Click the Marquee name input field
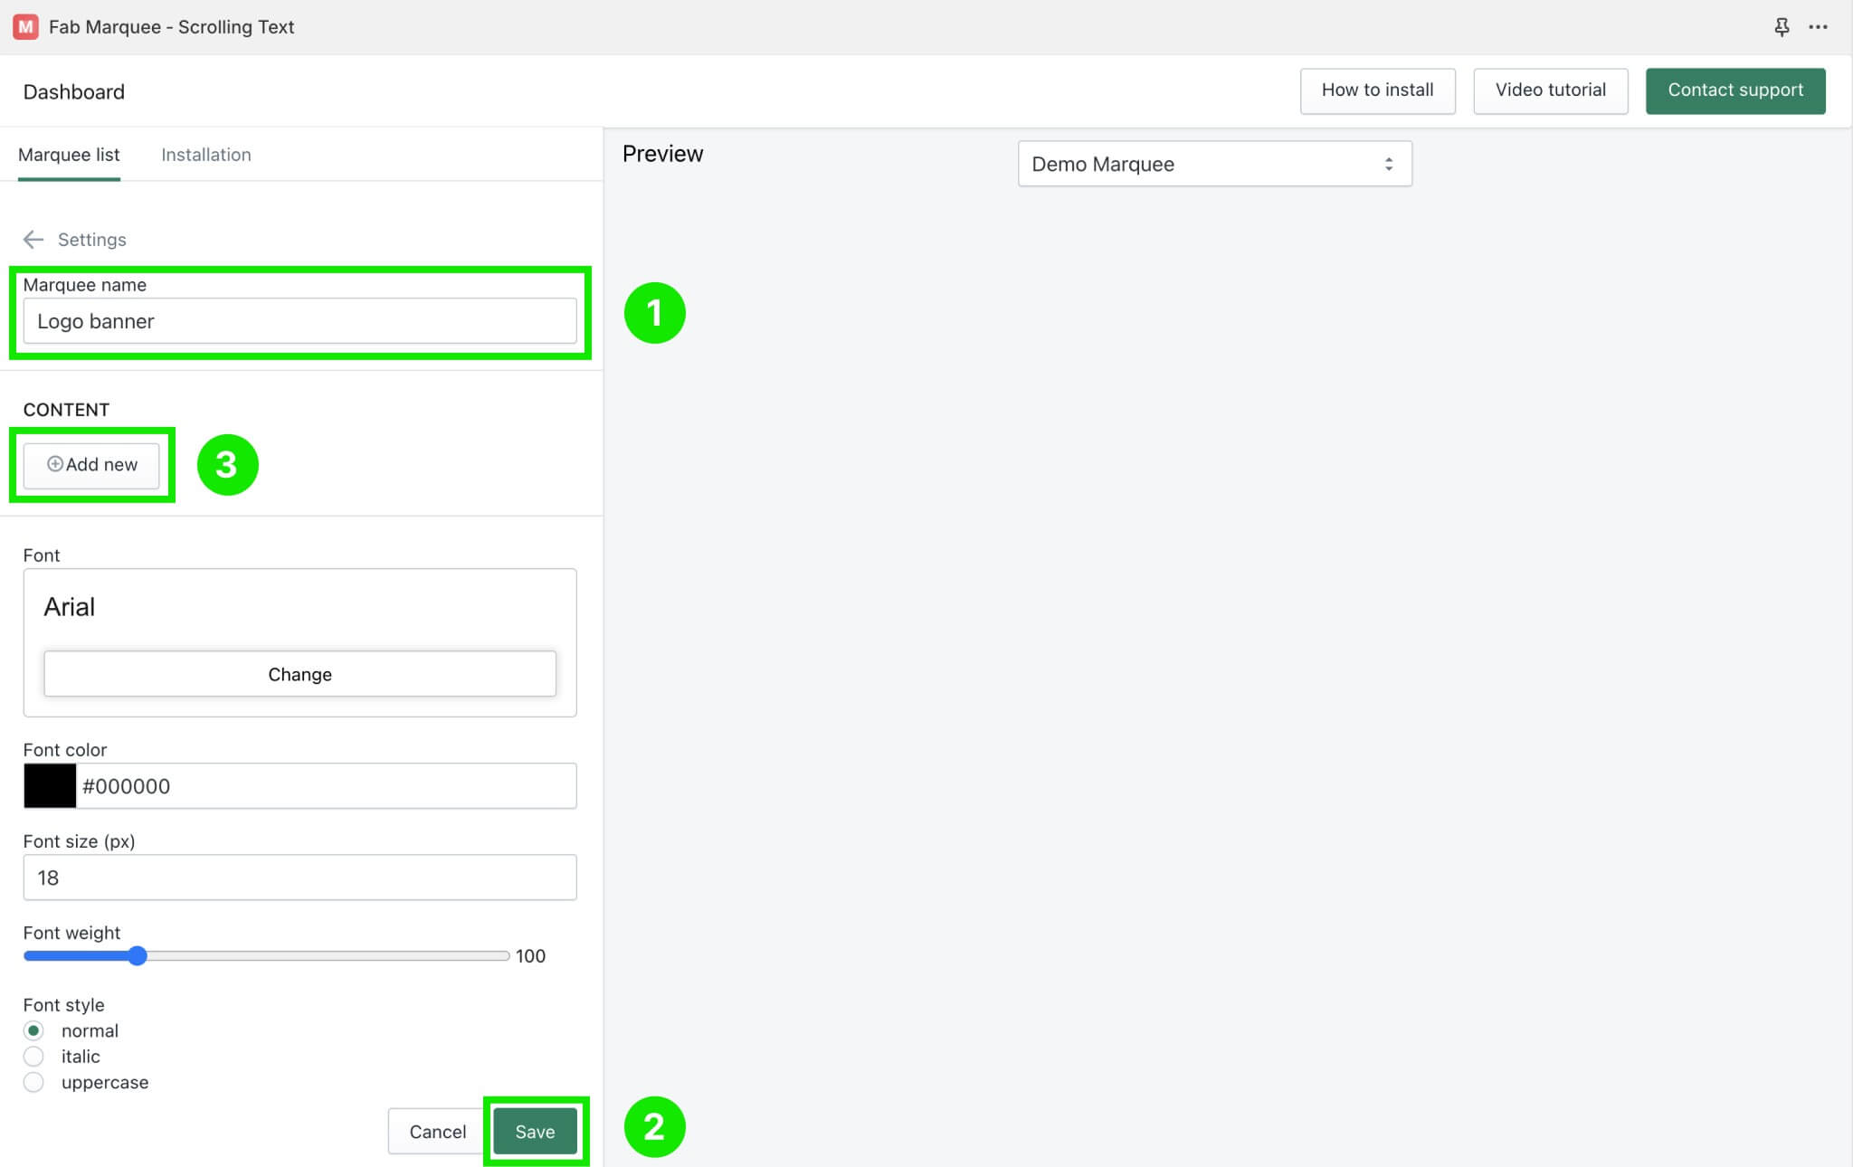Screen dimensions: 1853x1167 (x=299, y=321)
